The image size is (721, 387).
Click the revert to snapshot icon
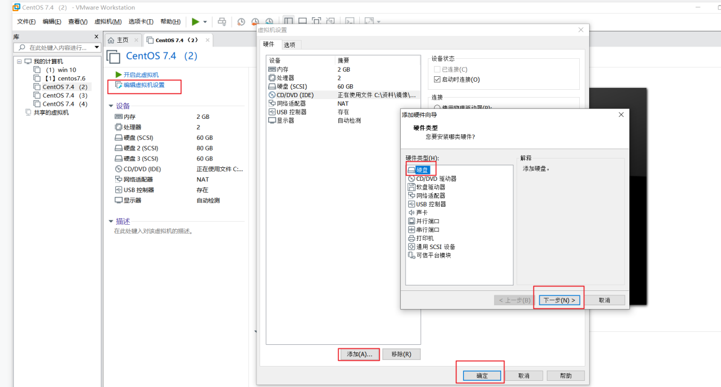(255, 22)
